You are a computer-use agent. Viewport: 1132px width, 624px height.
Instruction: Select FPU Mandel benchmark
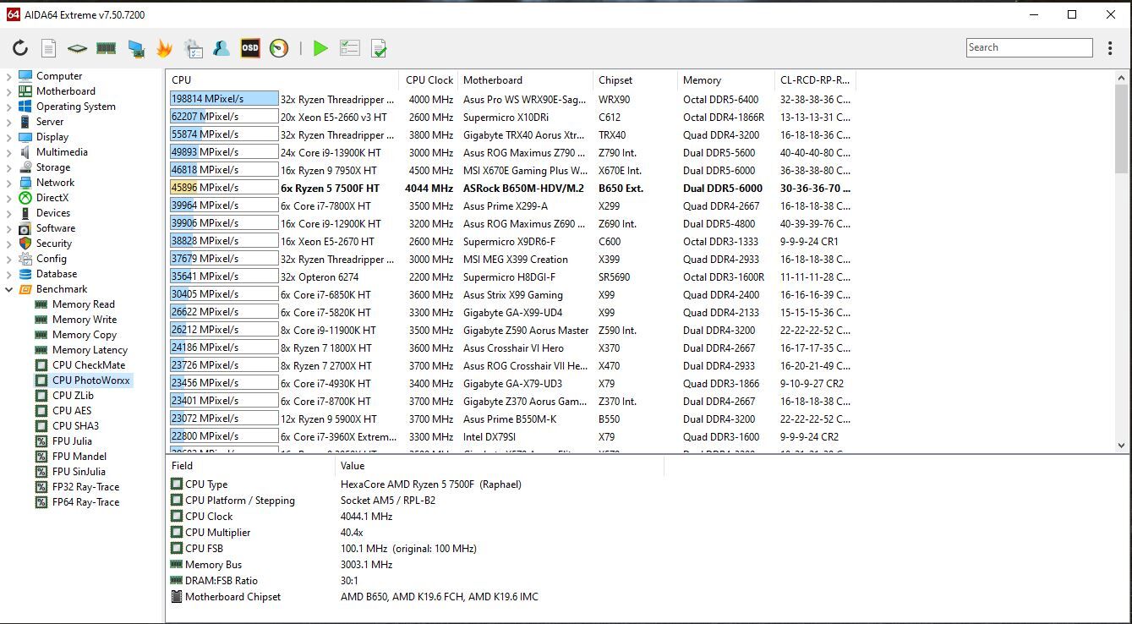click(x=79, y=457)
